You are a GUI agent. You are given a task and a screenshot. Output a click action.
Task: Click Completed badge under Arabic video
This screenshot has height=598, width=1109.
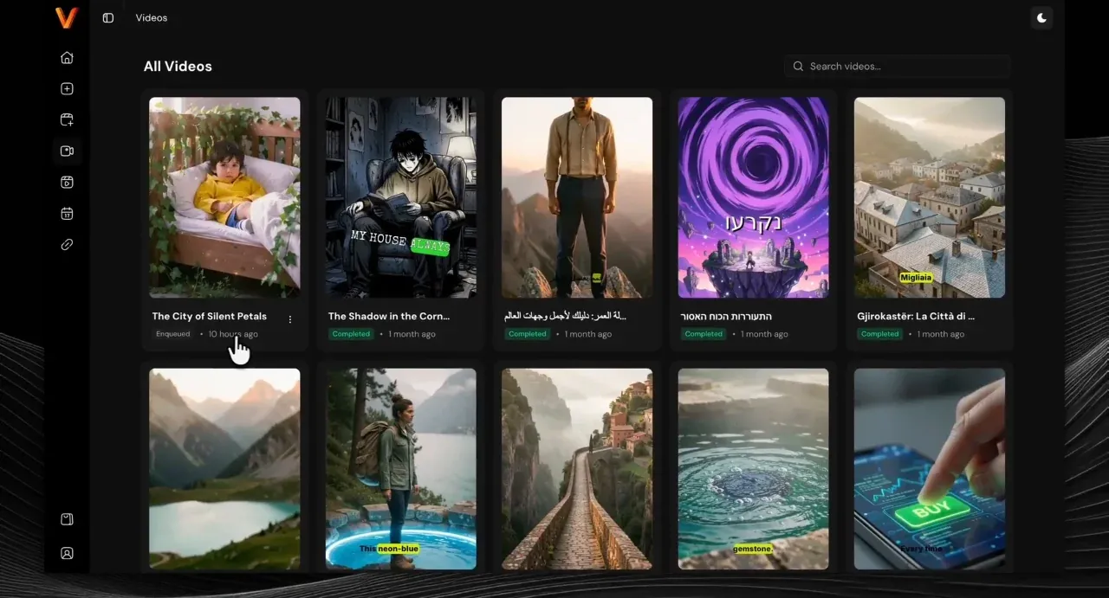coord(528,334)
